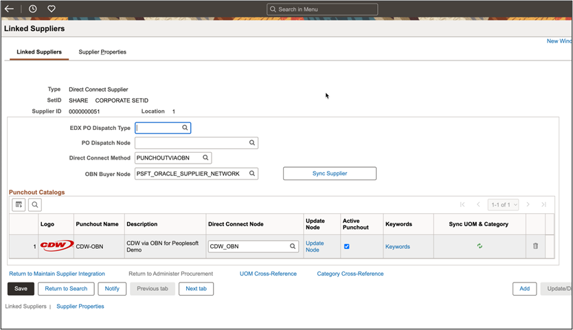Click EDX PO Dispatch Type lookup icon
This screenshot has width=573, height=330.
tap(185, 128)
